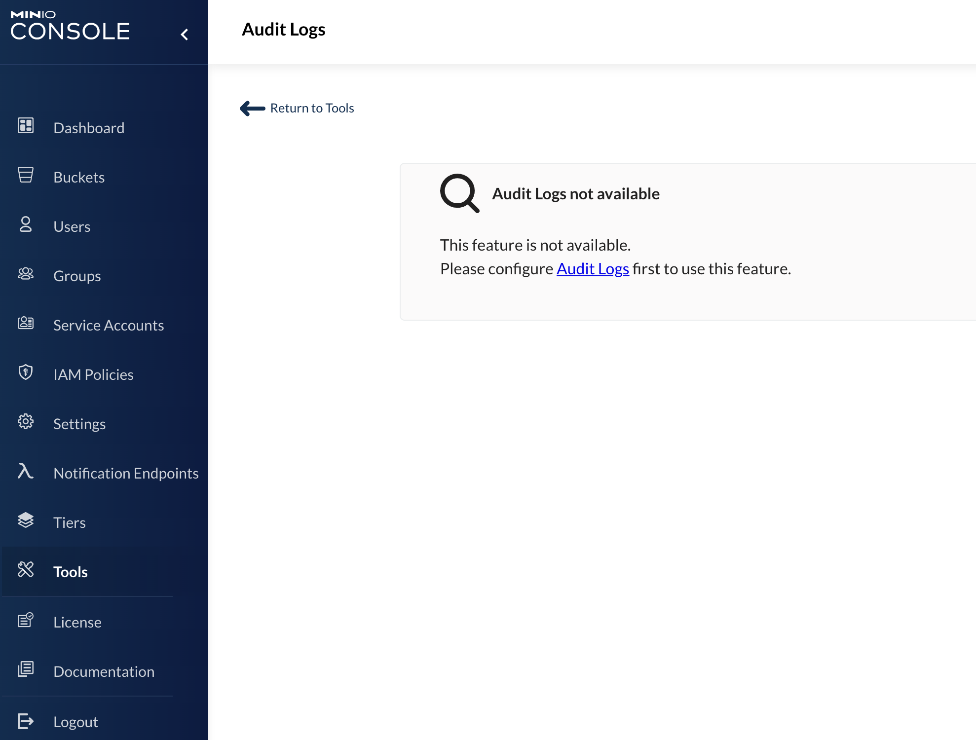Click Return to Tools link
Image resolution: width=976 pixels, height=740 pixels.
point(312,108)
